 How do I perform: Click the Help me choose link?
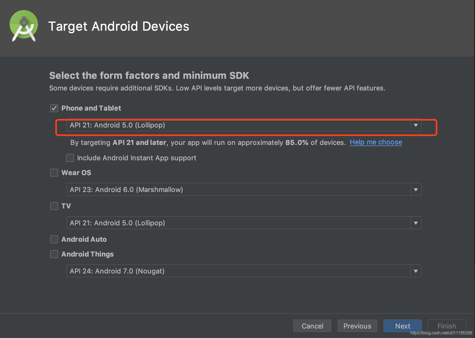tap(376, 142)
